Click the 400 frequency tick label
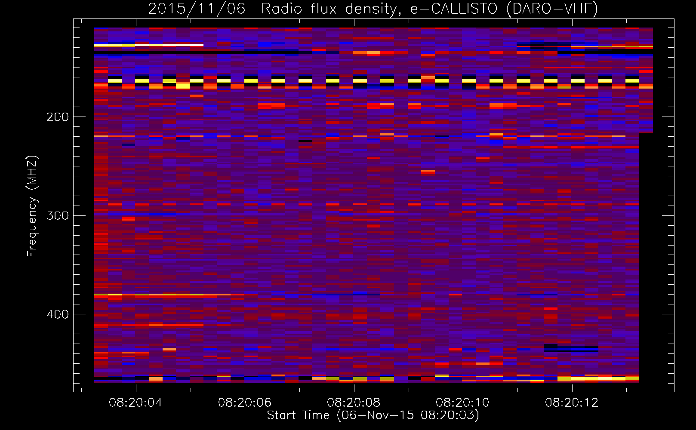 pos(58,314)
